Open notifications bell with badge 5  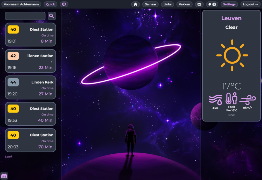212,4
